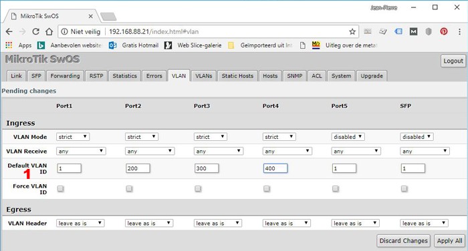Image resolution: width=468 pixels, height=251 pixels.
Task: Switch to the Link tab
Action: [16, 76]
